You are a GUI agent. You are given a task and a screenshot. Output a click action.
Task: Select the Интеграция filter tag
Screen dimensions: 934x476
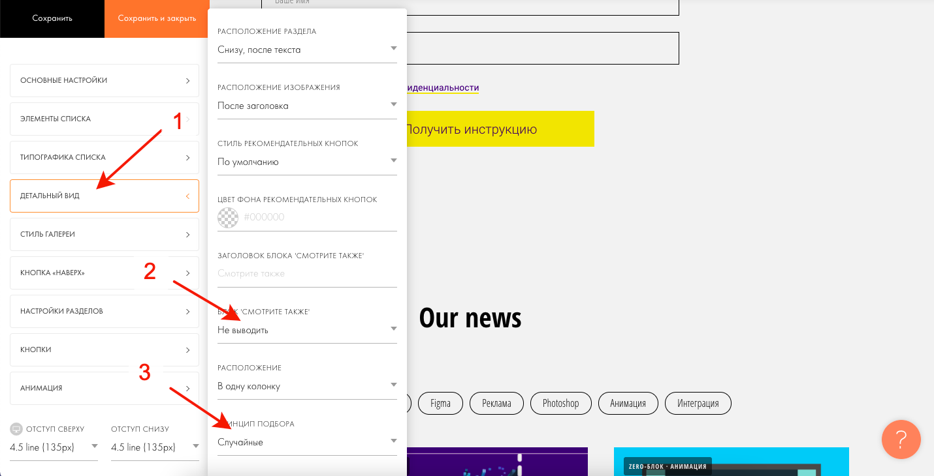click(698, 403)
